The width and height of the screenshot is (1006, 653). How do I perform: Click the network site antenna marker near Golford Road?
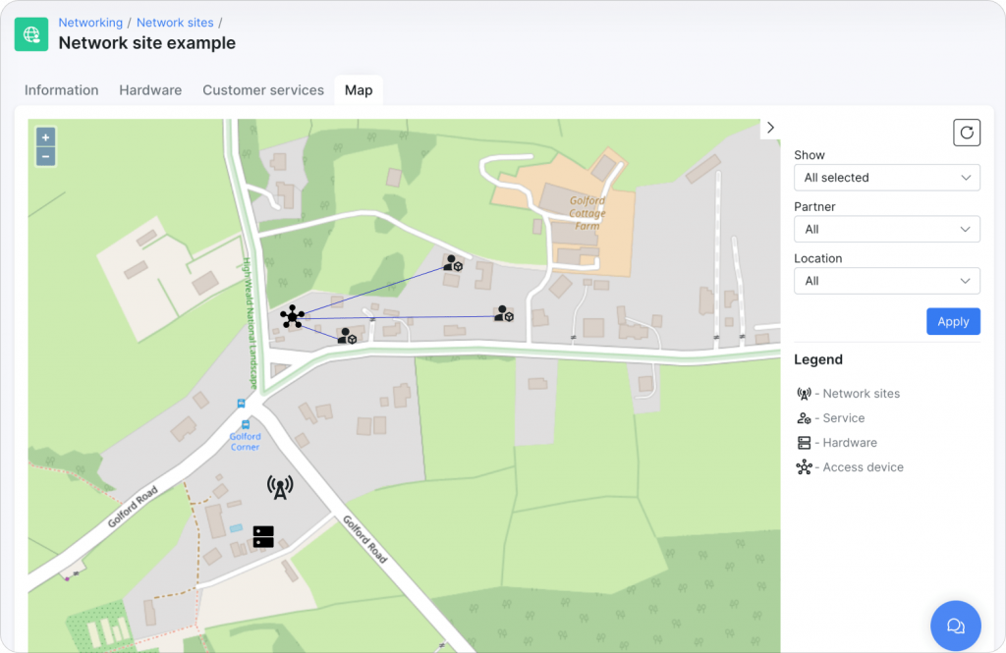(278, 485)
